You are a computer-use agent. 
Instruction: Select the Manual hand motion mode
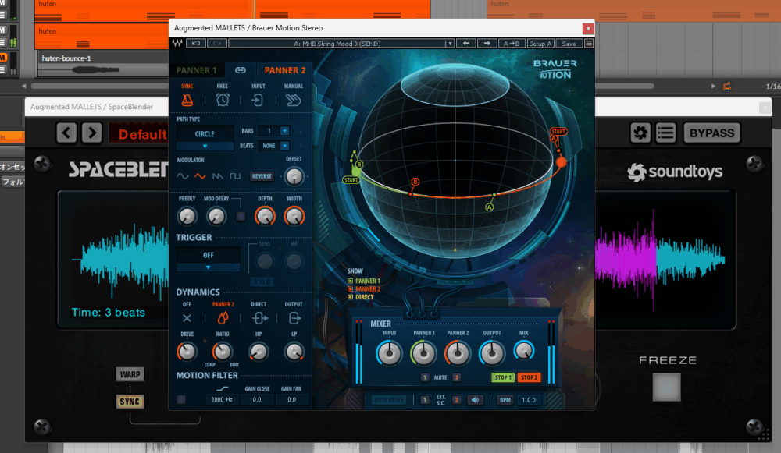(294, 100)
